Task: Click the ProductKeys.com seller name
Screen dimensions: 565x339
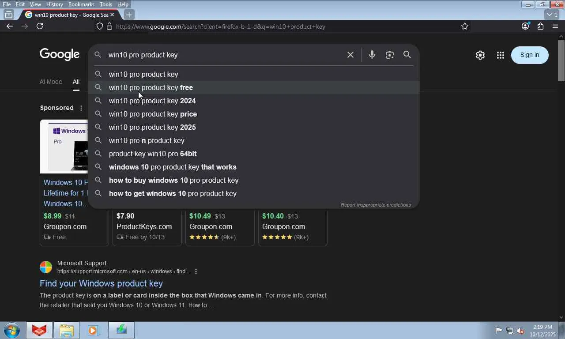Action: click(x=144, y=226)
